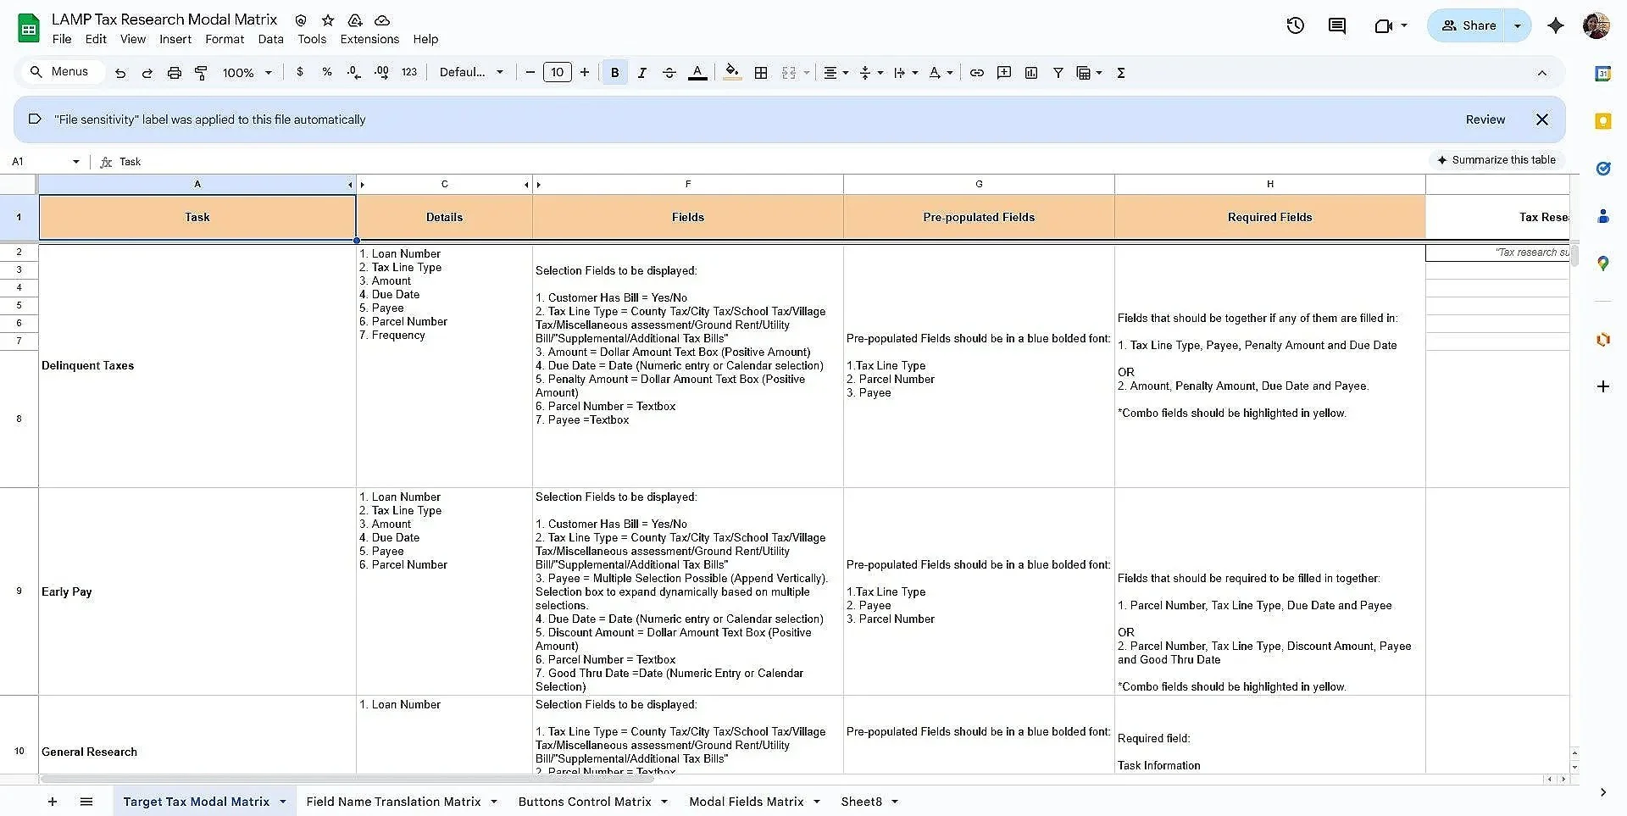Open the Sheets home icon

pyautogui.click(x=29, y=28)
